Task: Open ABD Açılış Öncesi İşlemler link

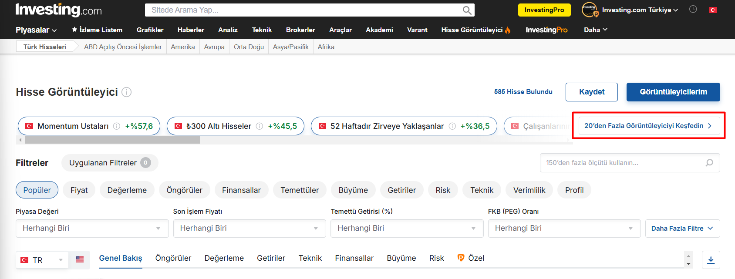Action: (x=123, y=47)
